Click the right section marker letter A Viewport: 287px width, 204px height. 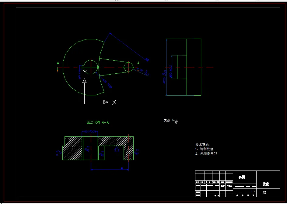point(138,63)
